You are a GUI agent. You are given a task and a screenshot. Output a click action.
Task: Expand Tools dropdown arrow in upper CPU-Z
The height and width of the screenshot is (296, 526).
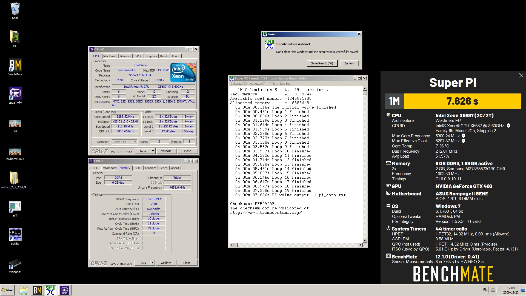pyautogui.click(x=153, y=151)
